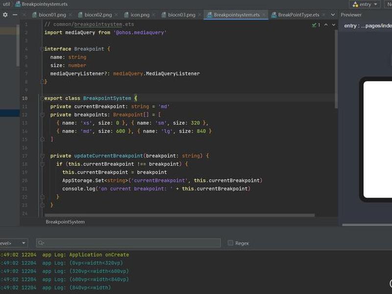Close the icon.png tab
This screenshot has width=392, height=294.
tap(153, 15)
